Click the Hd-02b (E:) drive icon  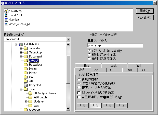pyautogui.click(x=21, y=44)
